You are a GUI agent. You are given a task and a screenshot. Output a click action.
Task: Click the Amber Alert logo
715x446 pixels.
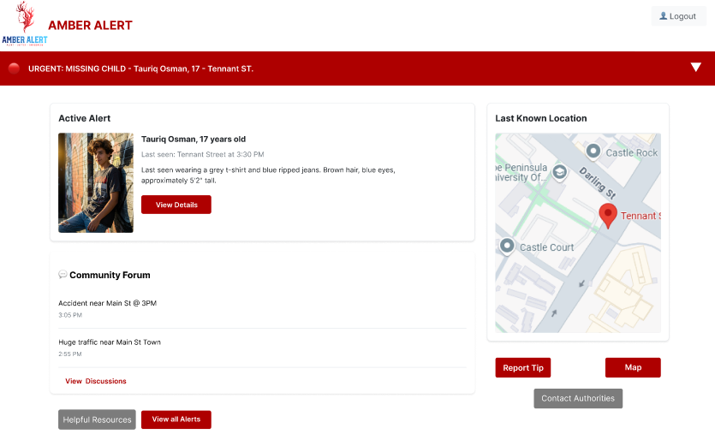click(x=25, y=25)
